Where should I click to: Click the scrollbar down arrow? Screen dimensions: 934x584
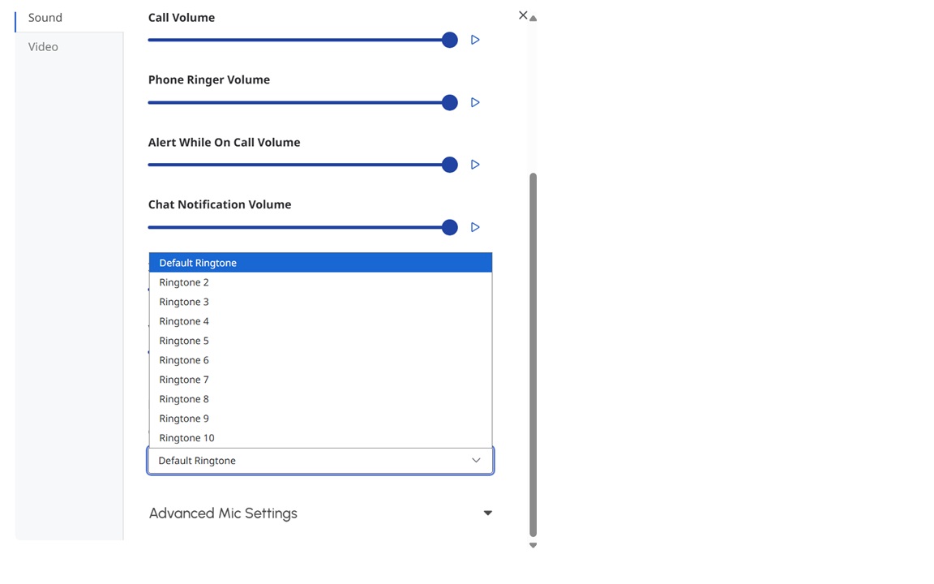tap(533, 545)
